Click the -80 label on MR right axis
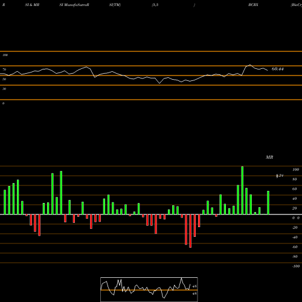The image size is (302, 302). click(295, 257)
